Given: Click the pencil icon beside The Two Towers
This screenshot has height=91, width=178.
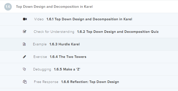Looking at the screenshot, I should (24, 57).
